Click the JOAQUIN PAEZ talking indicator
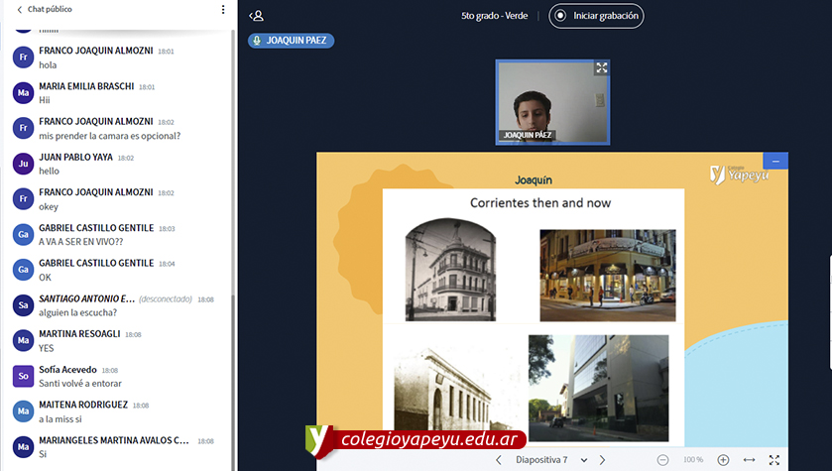The width and height of the screenshot is (832, 471). pos(292,41)
